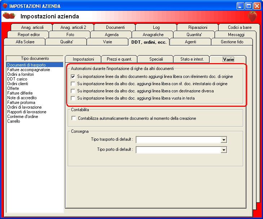Open the Impostazioni sub-tab
263x219 pixels.
(83, 59)
